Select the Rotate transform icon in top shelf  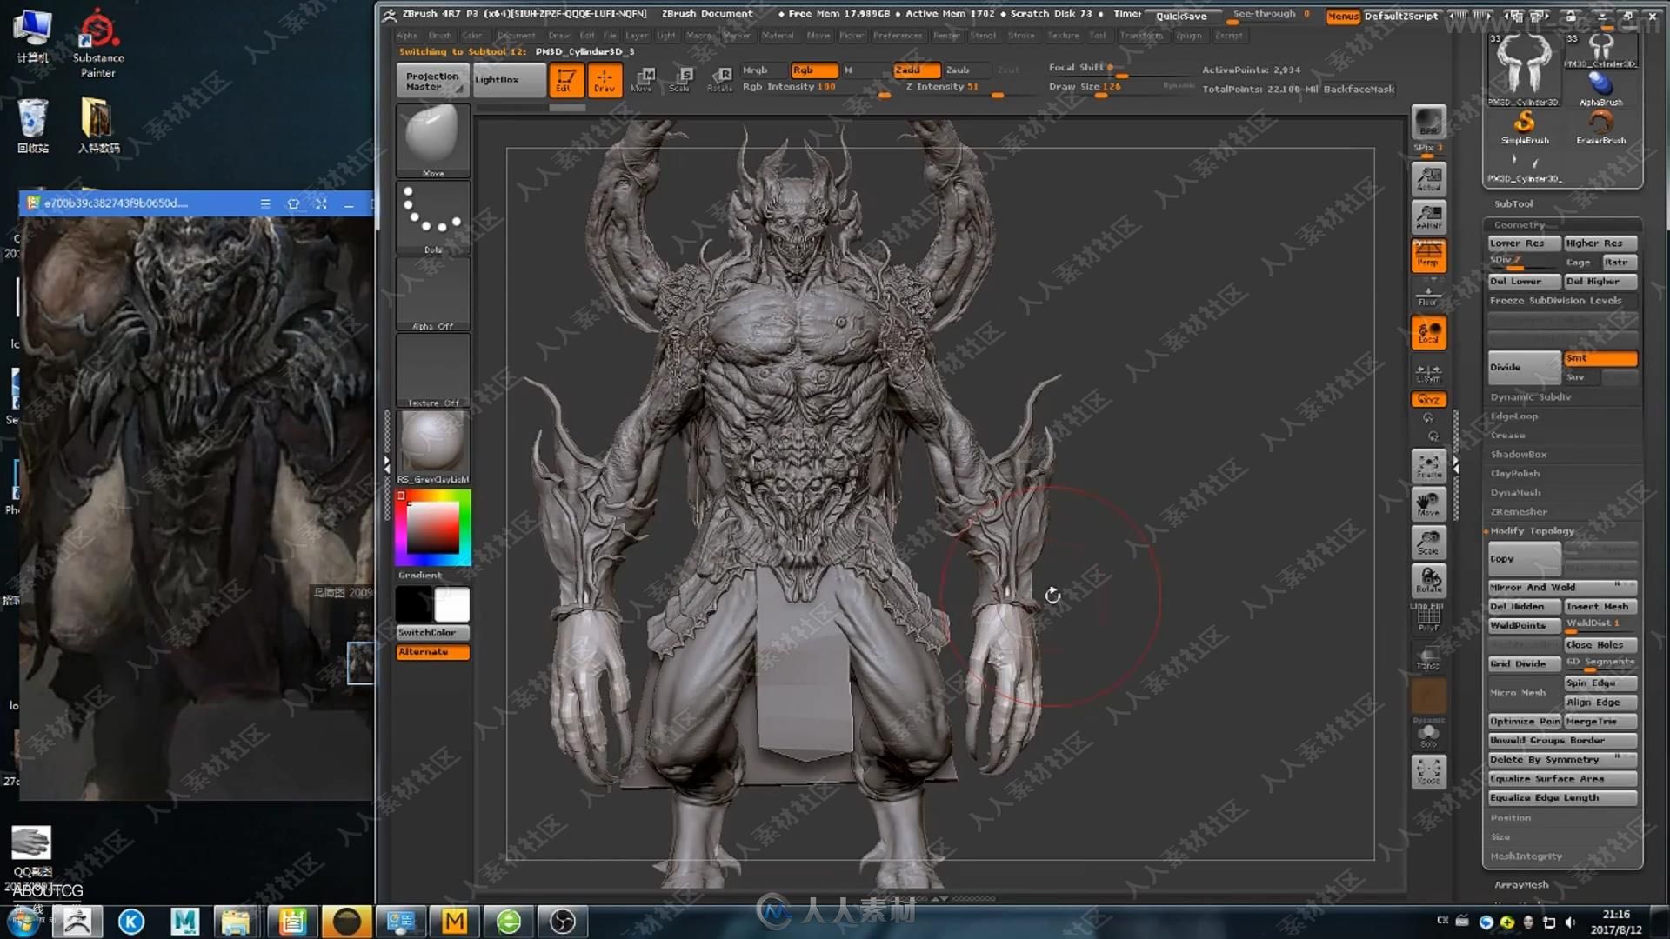point(720,80)
